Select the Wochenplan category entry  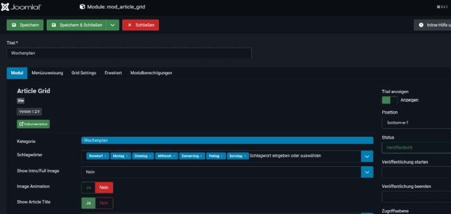[227, 140]
